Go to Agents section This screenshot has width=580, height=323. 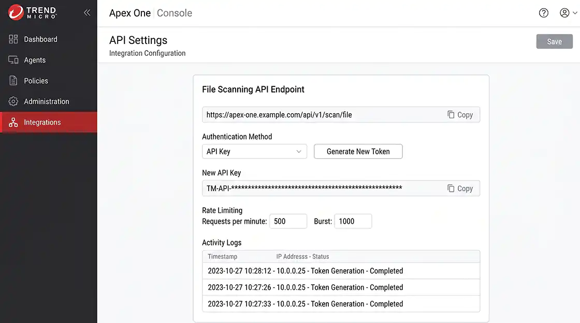tap(49, 60)
